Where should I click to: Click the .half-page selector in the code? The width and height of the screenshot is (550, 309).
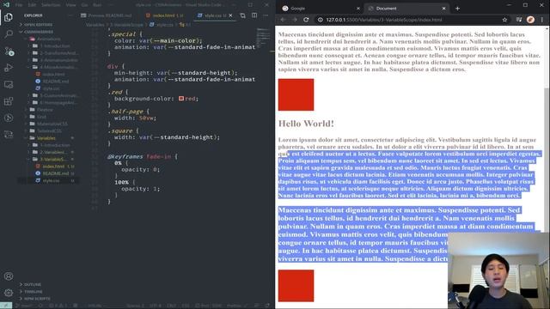(x=125, y=112)
